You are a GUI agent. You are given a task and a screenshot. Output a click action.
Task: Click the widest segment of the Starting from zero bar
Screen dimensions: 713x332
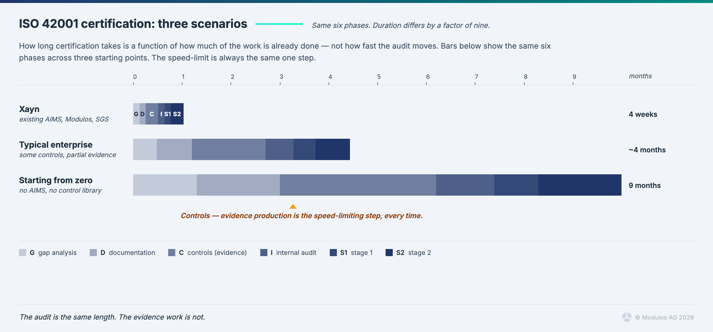pyautogui.click(x=358, y=185)
